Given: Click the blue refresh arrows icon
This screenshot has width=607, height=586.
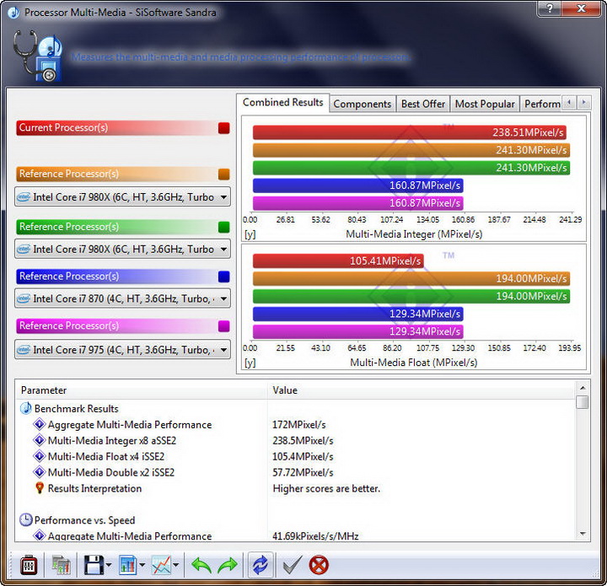Looking at the screenshot, I should (261, 565).
